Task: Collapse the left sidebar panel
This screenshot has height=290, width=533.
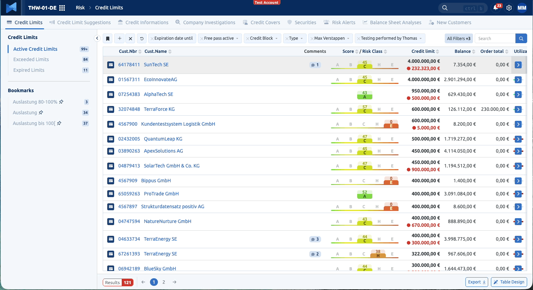Action: (x=97, y=38)
